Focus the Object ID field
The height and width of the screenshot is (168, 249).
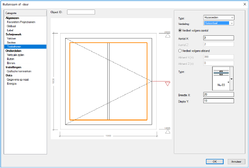click(81, 12)
